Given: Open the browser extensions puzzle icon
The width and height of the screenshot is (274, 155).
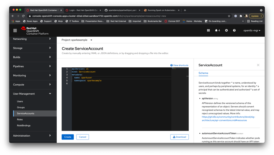Looking at the screenshot, I should (241, 16).
